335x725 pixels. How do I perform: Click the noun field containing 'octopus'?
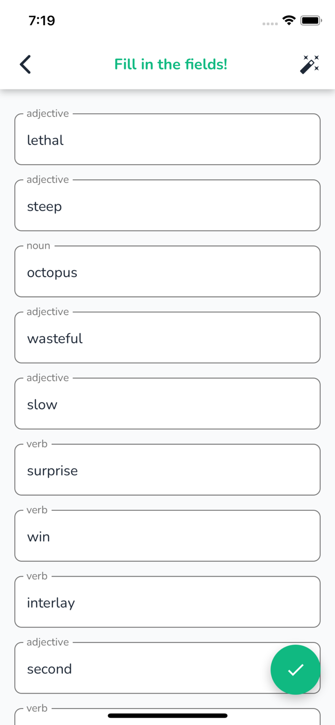[x=167, y=272]
